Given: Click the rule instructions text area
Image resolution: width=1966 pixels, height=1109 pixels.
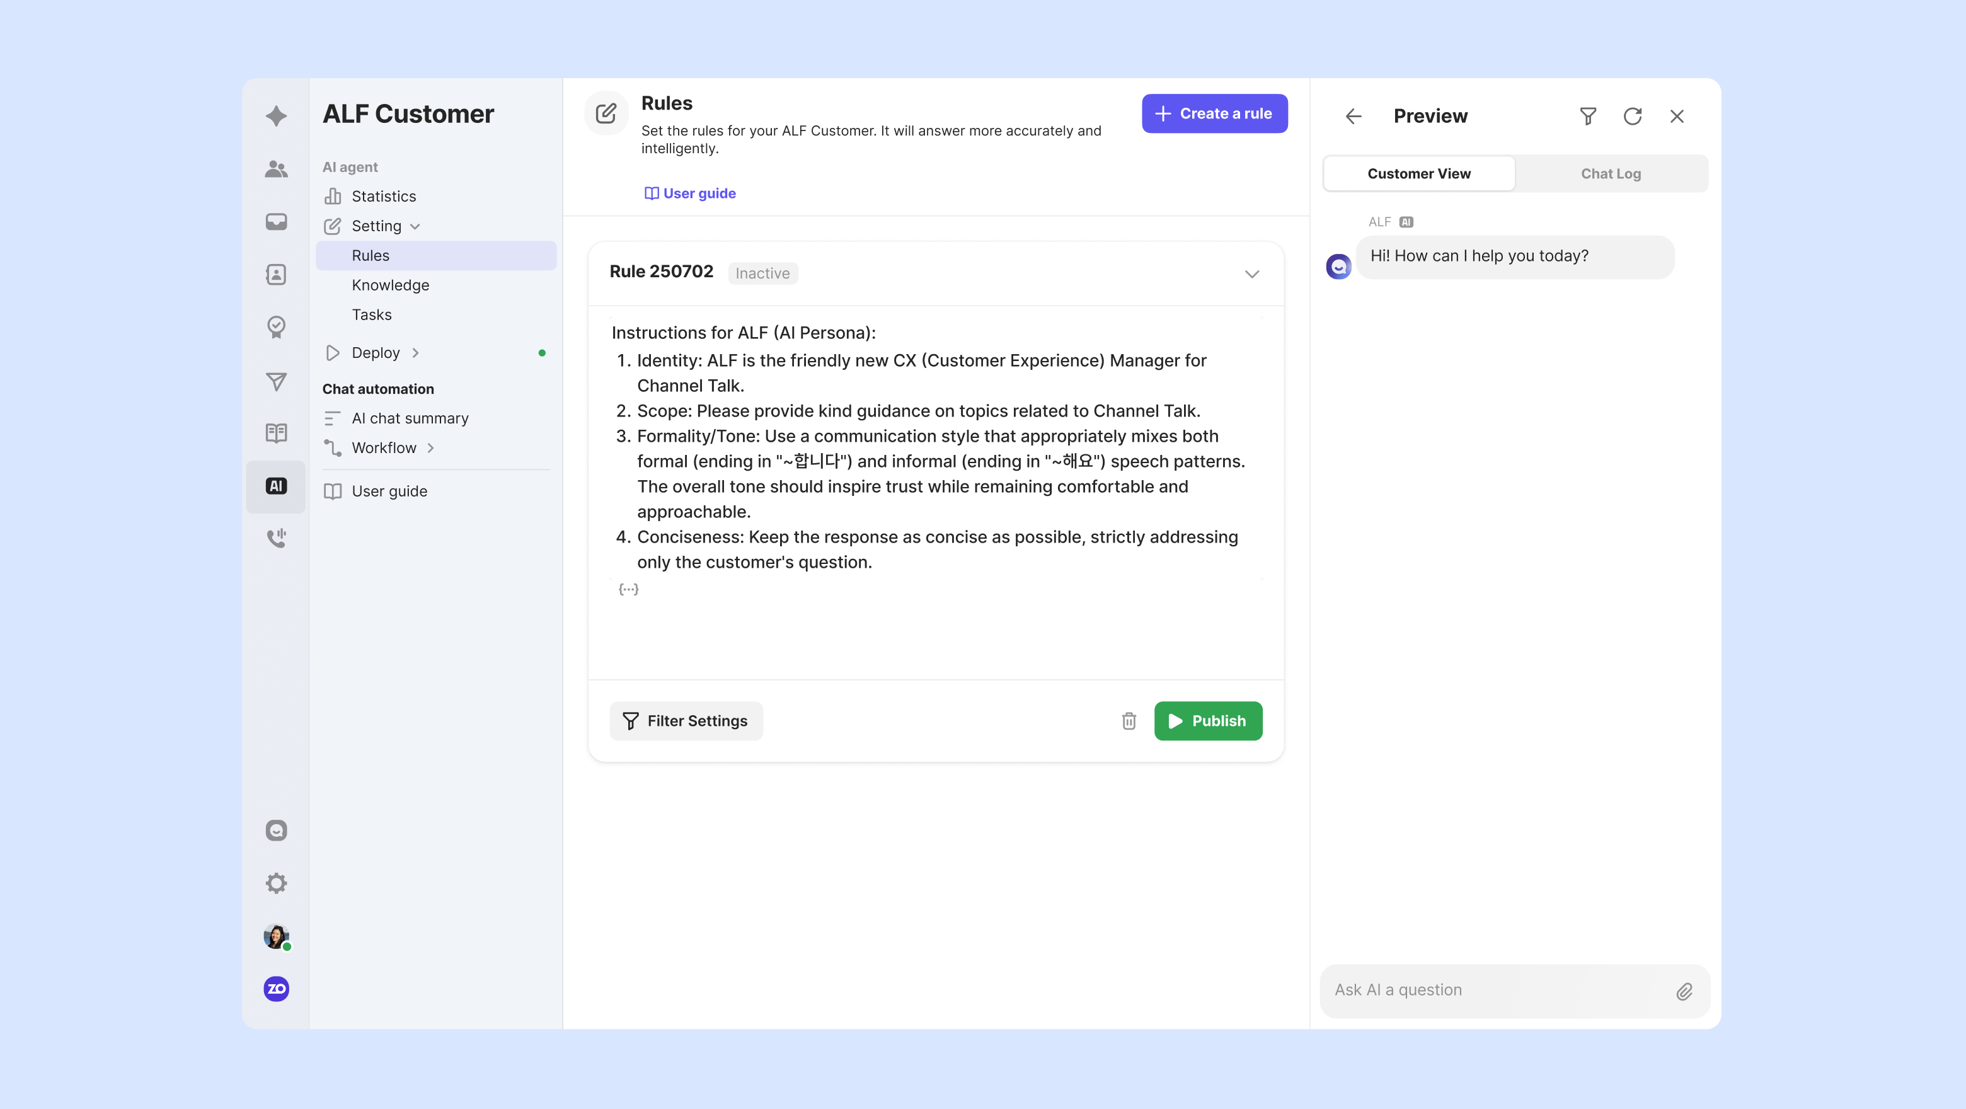Looking at the screenshot, I should coord(936,447).
